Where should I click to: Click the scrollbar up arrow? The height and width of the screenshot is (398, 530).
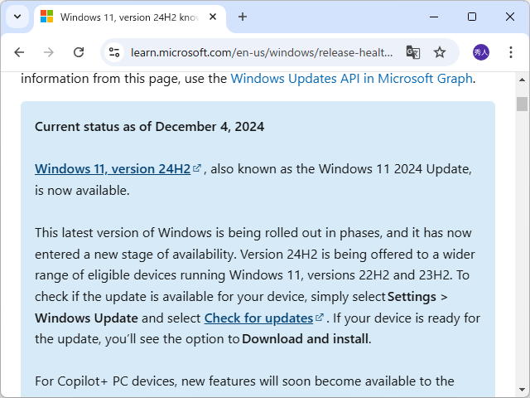click(x=522, y=80)
